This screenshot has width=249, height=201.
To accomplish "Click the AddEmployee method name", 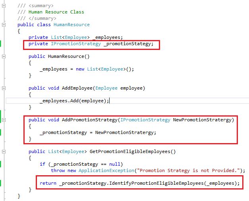I will [x=77, y=88].
